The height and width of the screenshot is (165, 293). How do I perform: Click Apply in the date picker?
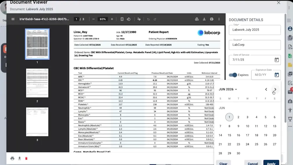(271, 164)
